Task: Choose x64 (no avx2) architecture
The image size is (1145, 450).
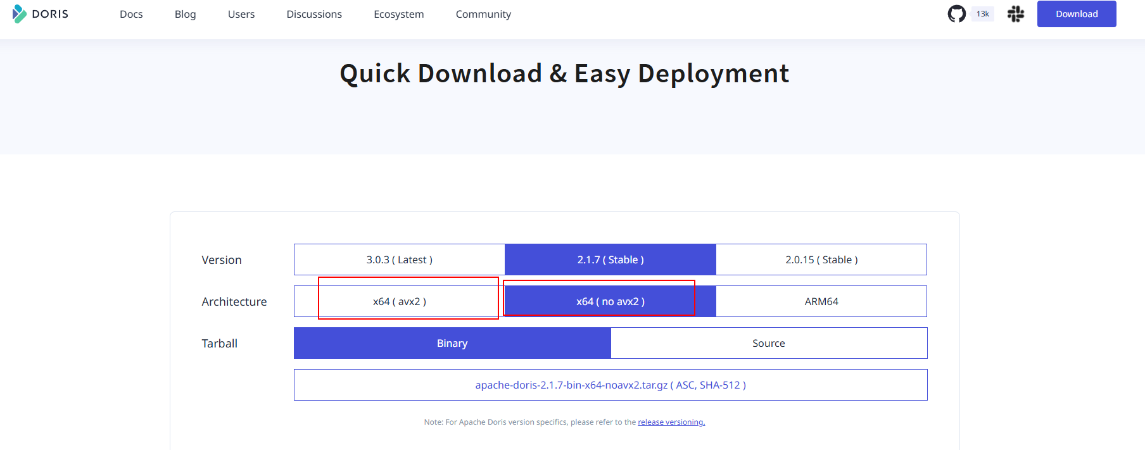Action: [x=610, y=301]
